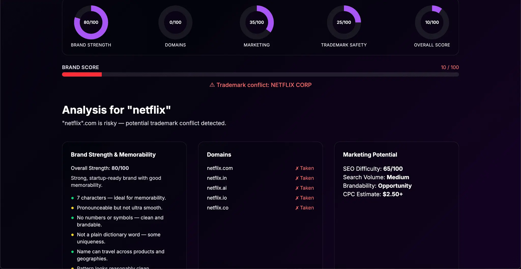The height and width of the screenshot is (269, 521).
Task: Click green bullet beside '7 characters' point
Action: [x=73, y=198]
